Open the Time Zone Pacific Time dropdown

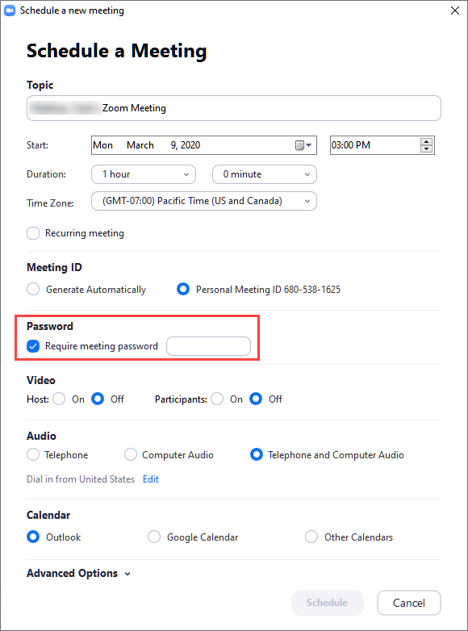click(204, 201)
